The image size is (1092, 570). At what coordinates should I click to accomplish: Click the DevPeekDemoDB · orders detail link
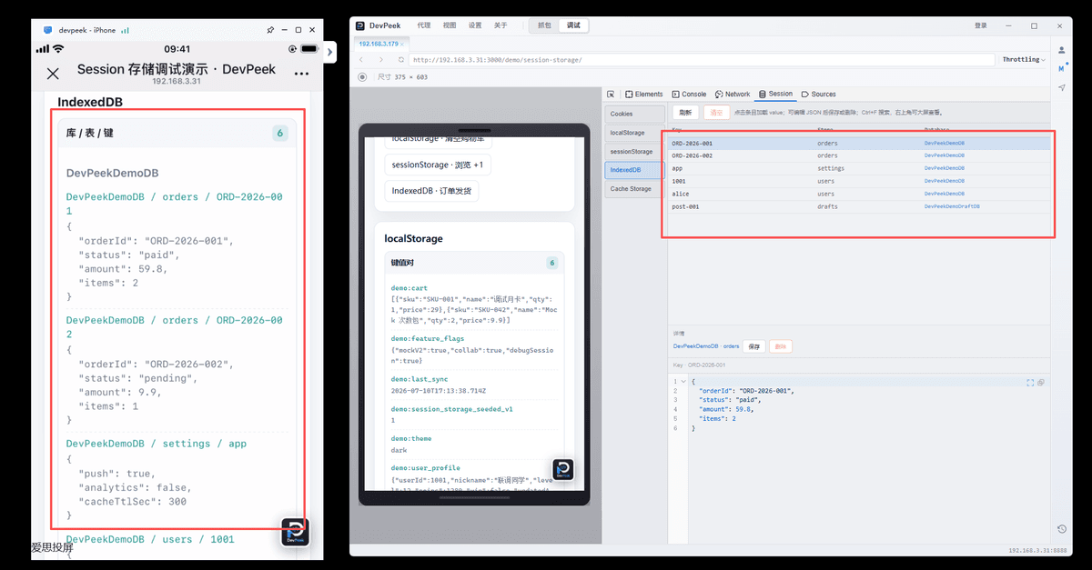[706, 346]
